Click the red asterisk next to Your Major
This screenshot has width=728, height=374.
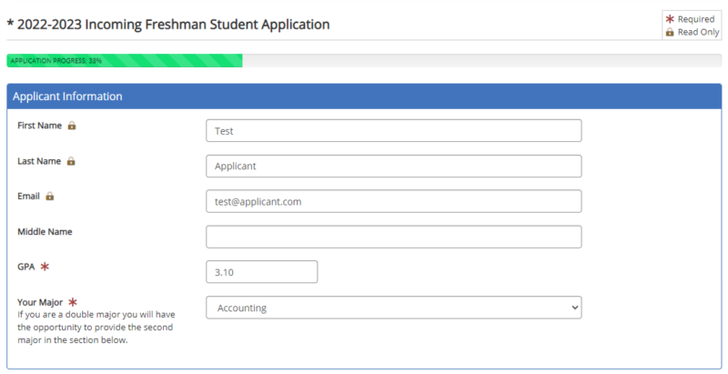pyautogui.click(x=73, y=301)
